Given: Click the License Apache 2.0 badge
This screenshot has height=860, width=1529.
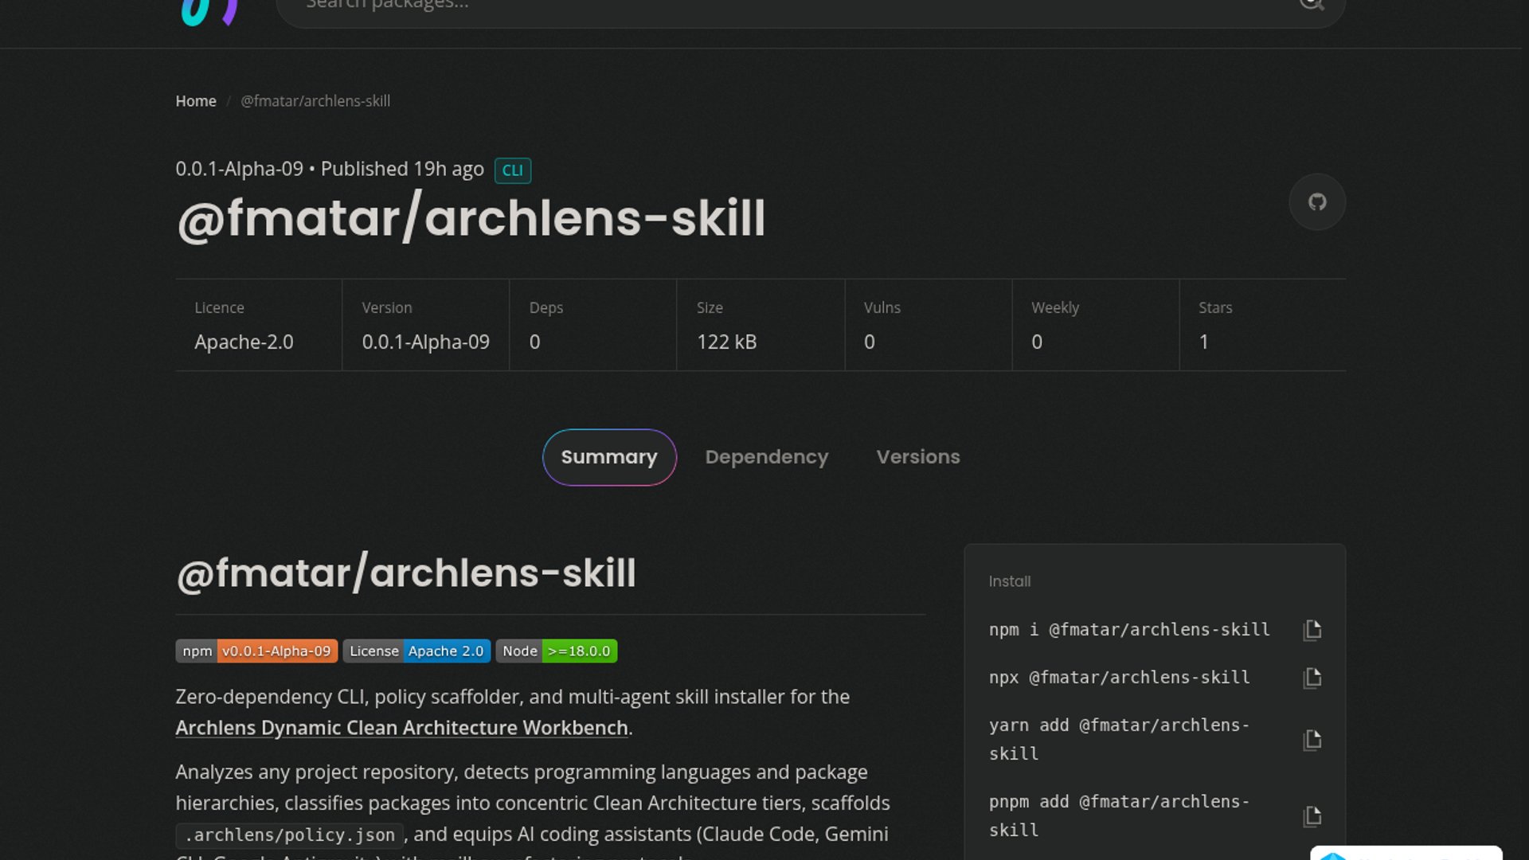Looking at the screenshot, I should tap(416, 651).
